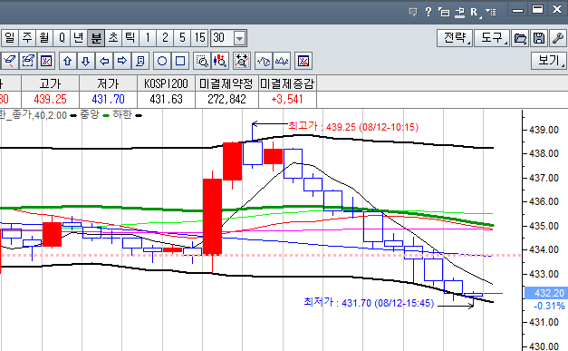Expand the minute interval dropdown arrow

pyautogui.click(x=239, y=38)
